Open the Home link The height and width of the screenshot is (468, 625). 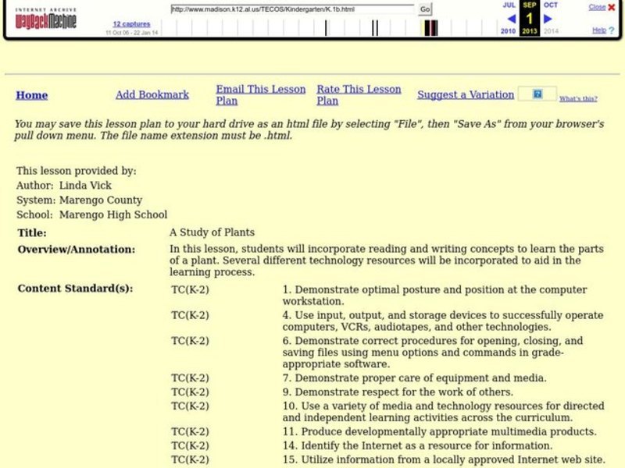(x=31, y=95)
